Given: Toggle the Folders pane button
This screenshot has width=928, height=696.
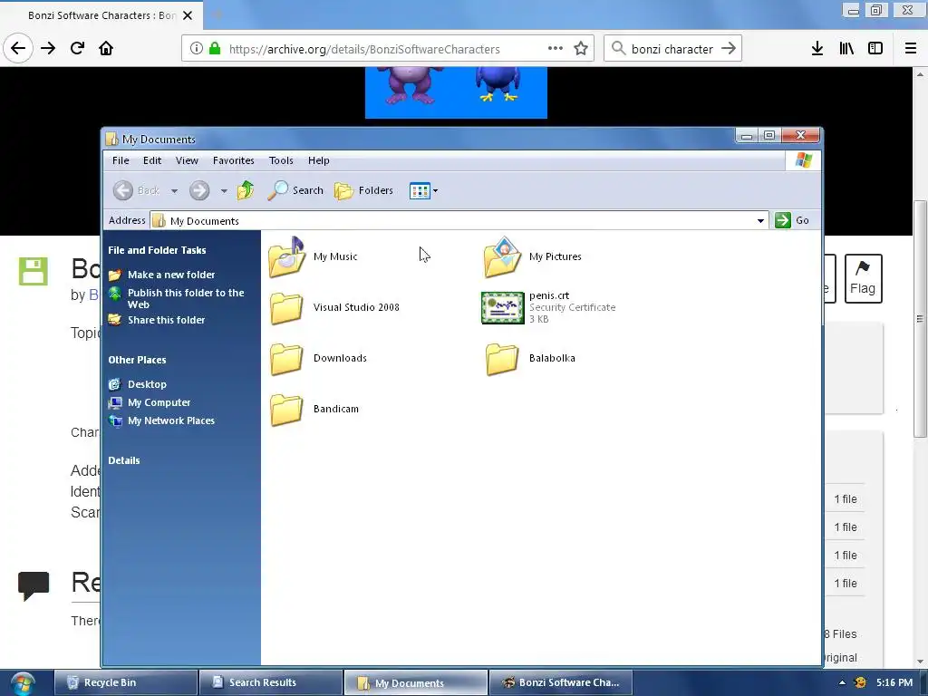Looking at the screenshot, I should click(363, 190).
